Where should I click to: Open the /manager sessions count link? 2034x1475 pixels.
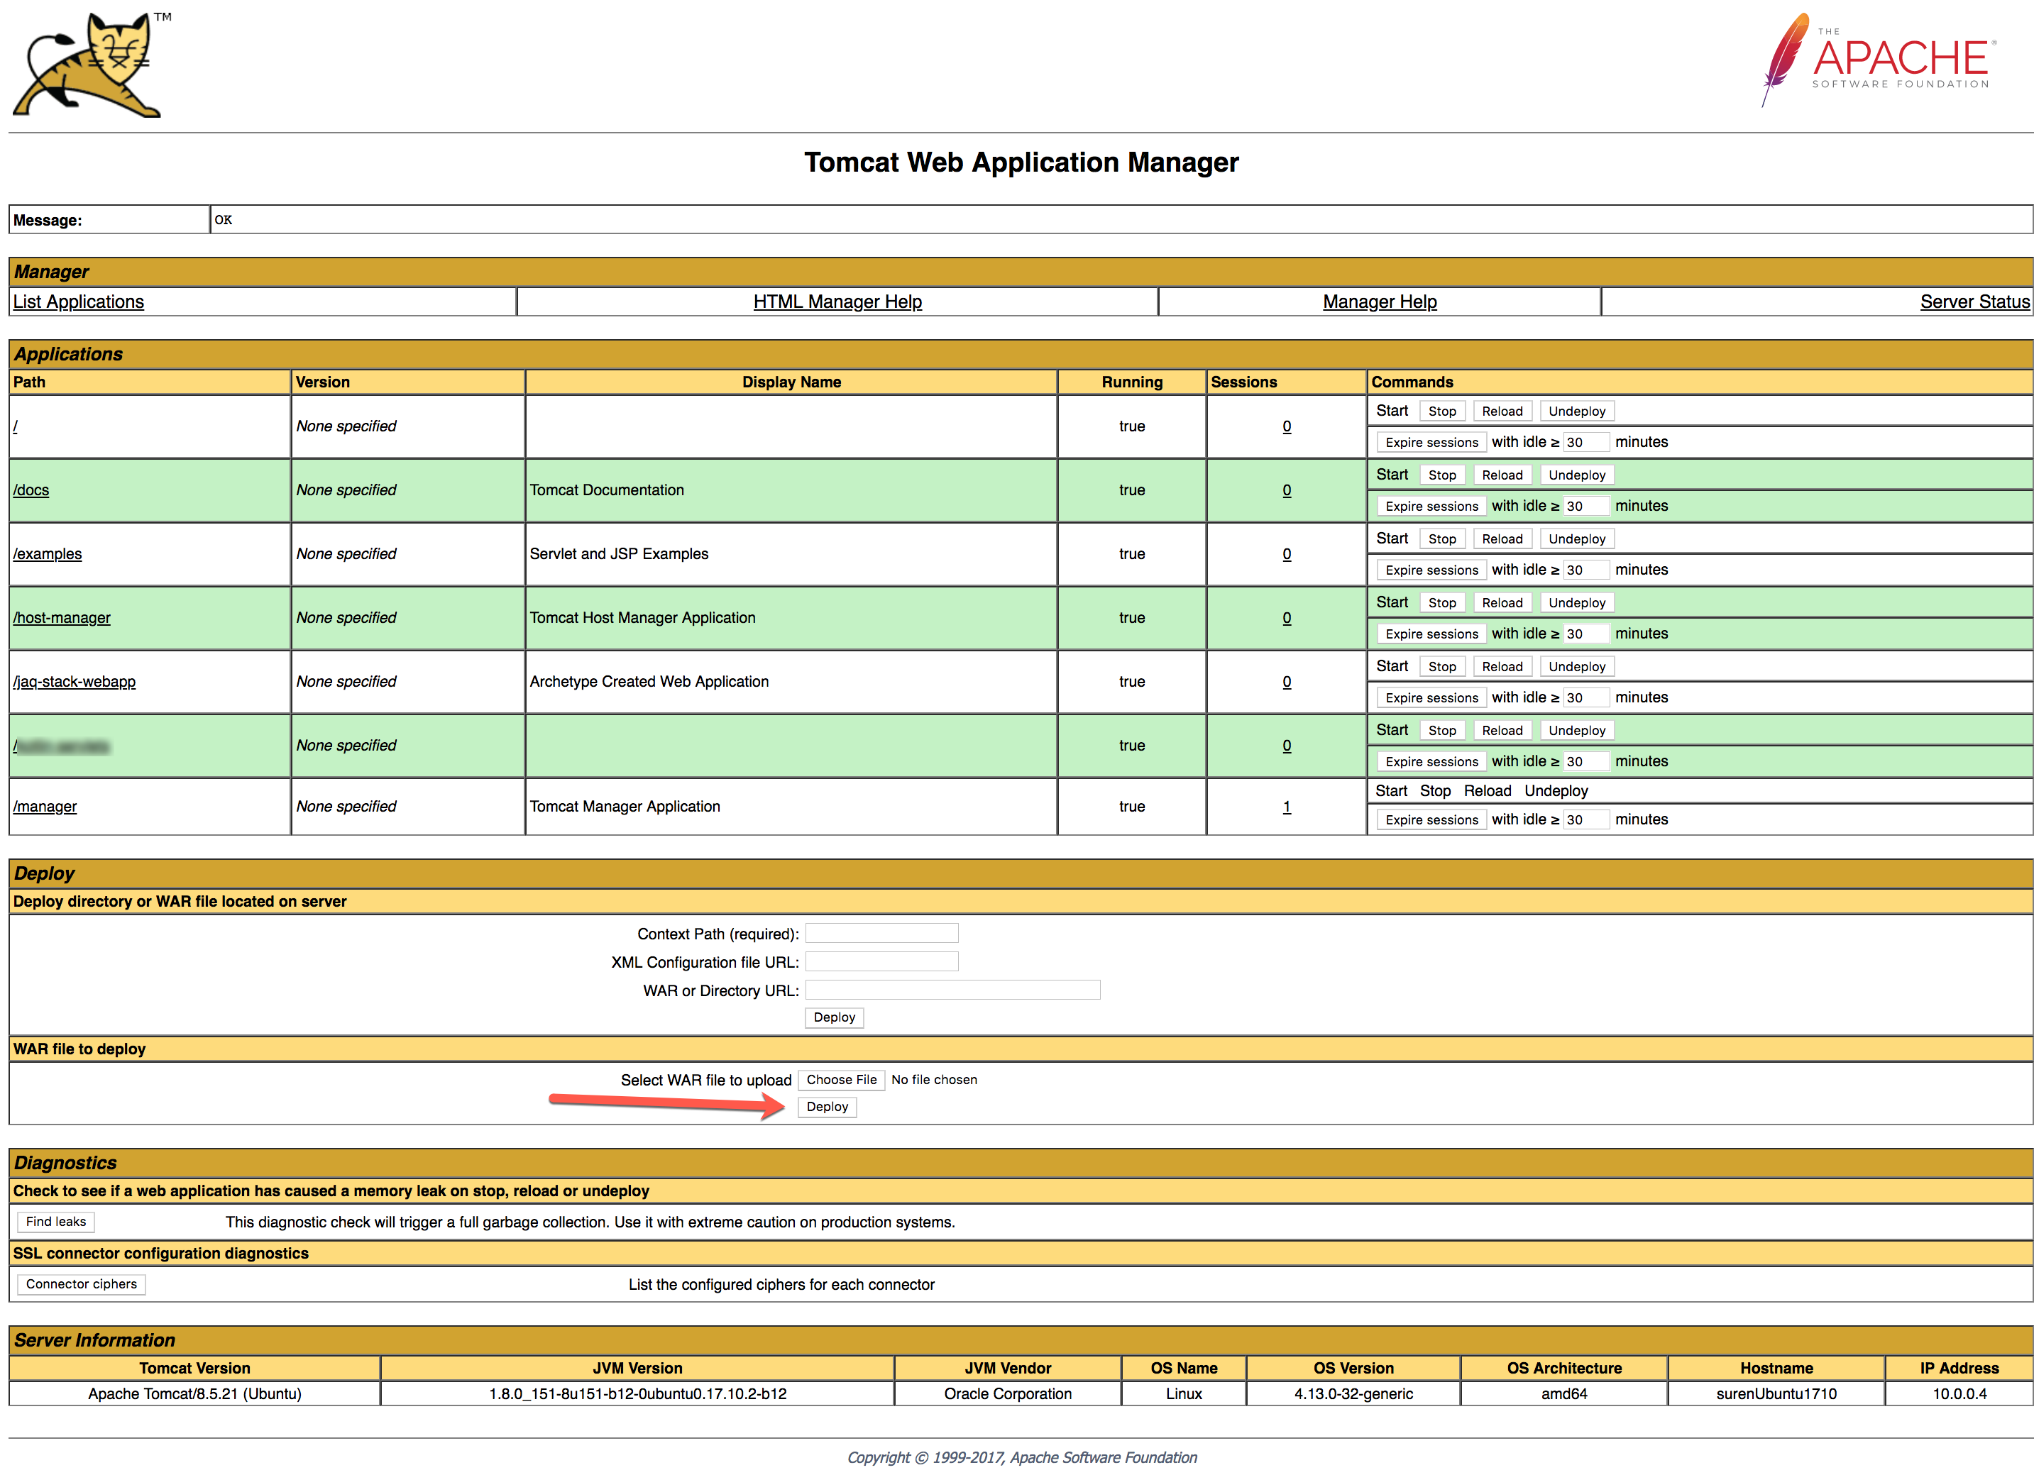(x=1286, y=807)
